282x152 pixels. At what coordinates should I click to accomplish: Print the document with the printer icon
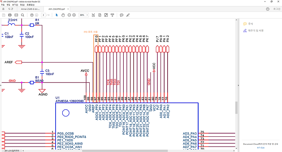pos(10,15)
